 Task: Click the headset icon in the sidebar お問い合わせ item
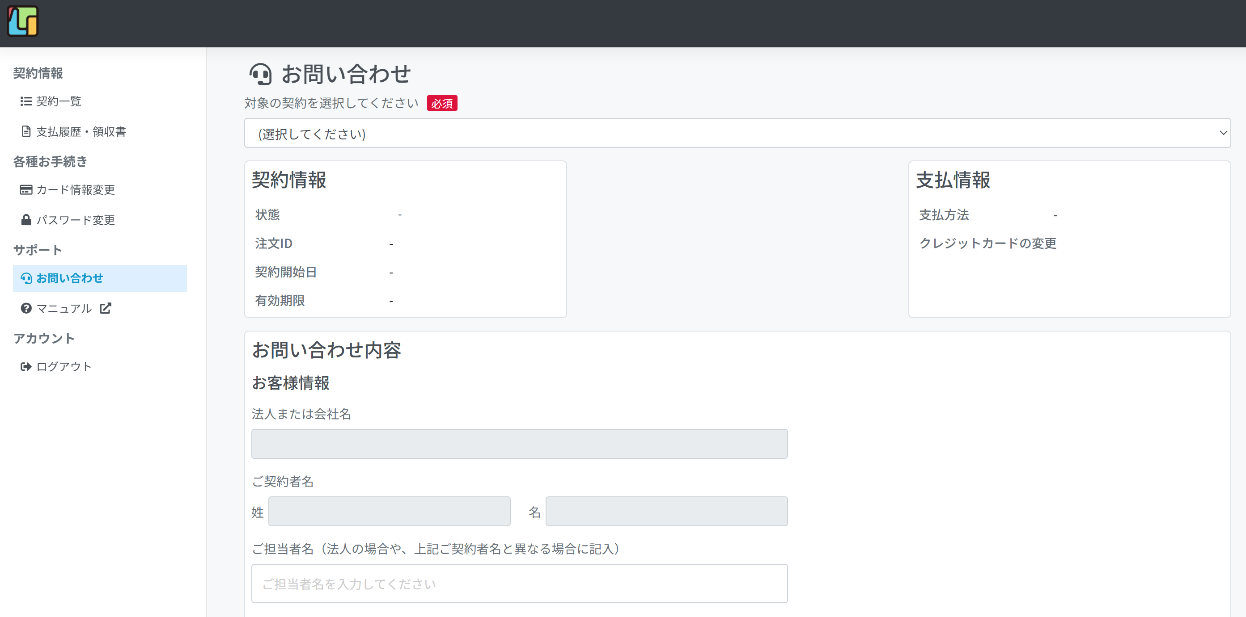(x=26, y=278)
